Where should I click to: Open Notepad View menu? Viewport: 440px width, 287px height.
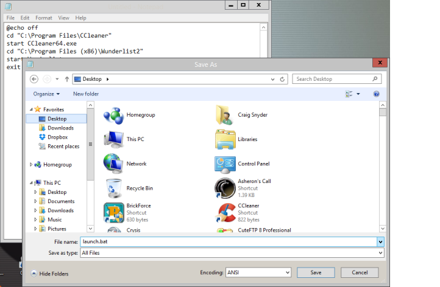tap(64, 18)
